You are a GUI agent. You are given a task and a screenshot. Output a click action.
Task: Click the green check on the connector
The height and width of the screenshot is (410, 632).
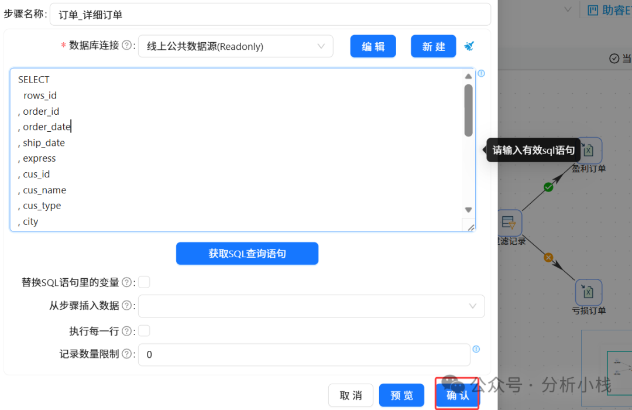(x=548, y=187)
